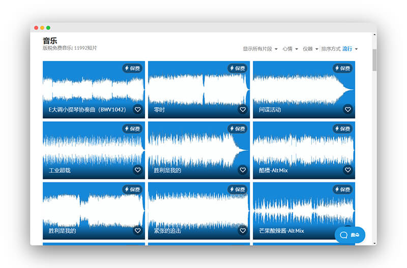Change the sort order from 流行

(350, 49)
